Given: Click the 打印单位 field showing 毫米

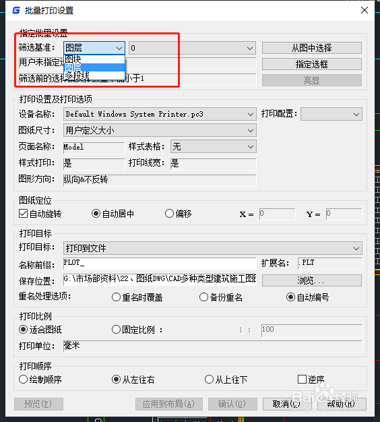Looking at the screenshot, I should 213,346.
